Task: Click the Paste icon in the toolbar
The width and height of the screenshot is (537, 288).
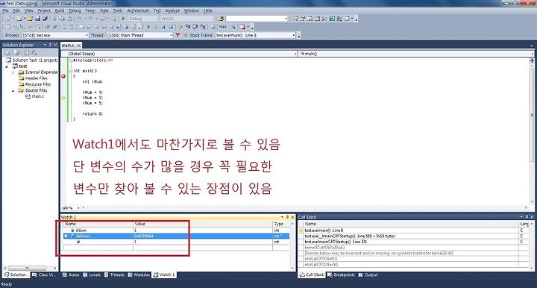Action: point(70,19)
